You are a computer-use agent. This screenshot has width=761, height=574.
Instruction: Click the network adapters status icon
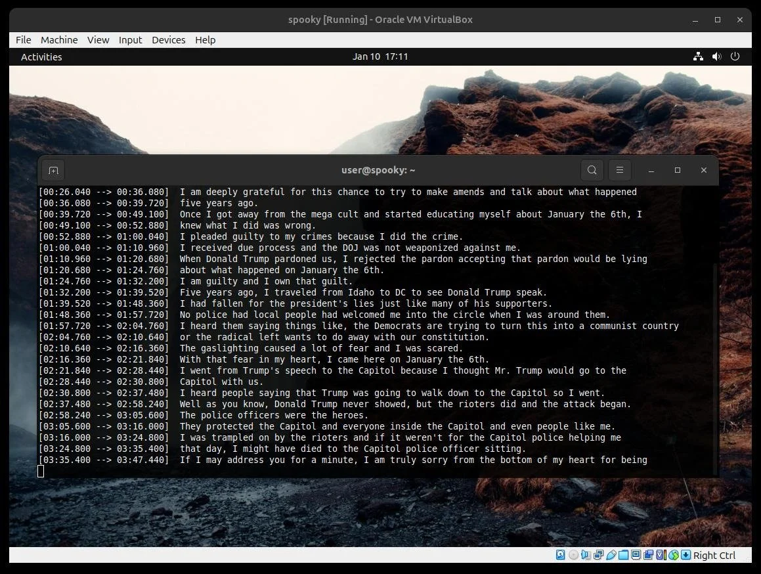coord(598,554)
